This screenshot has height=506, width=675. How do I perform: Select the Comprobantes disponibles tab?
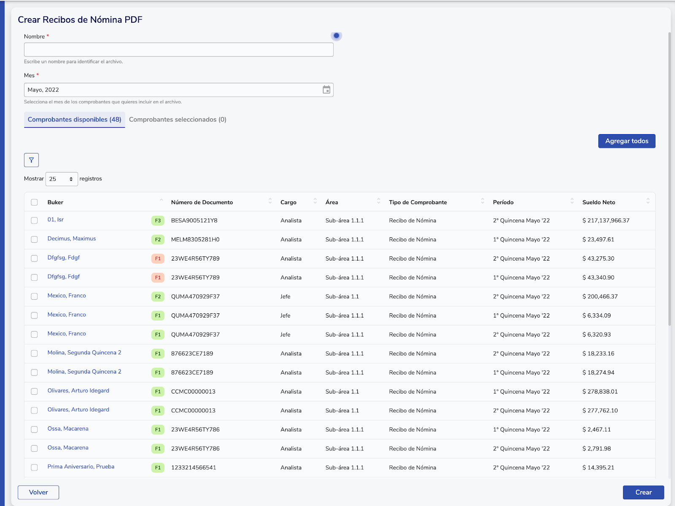tap(74, 120)
